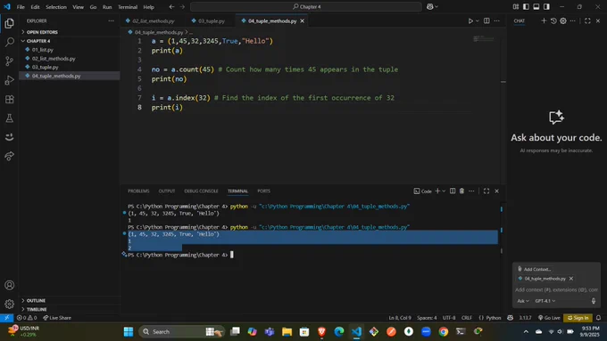Click voice chat microphone icon
The image size is (607, 341).
pos(594,301)
